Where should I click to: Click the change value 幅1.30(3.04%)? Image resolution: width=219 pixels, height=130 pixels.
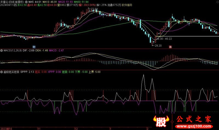87,5
